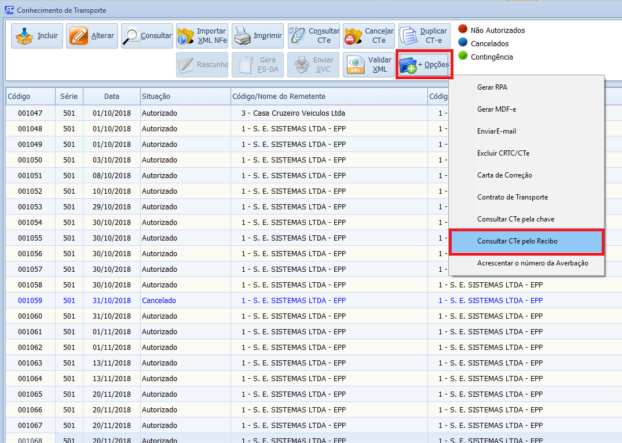Click the Cancelar CTe icon
622x443 pixels.
(353, 36)
